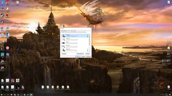Screen dimensions: 172x96
Task: Open the Windows Start menu
Action: click(2, 95)
